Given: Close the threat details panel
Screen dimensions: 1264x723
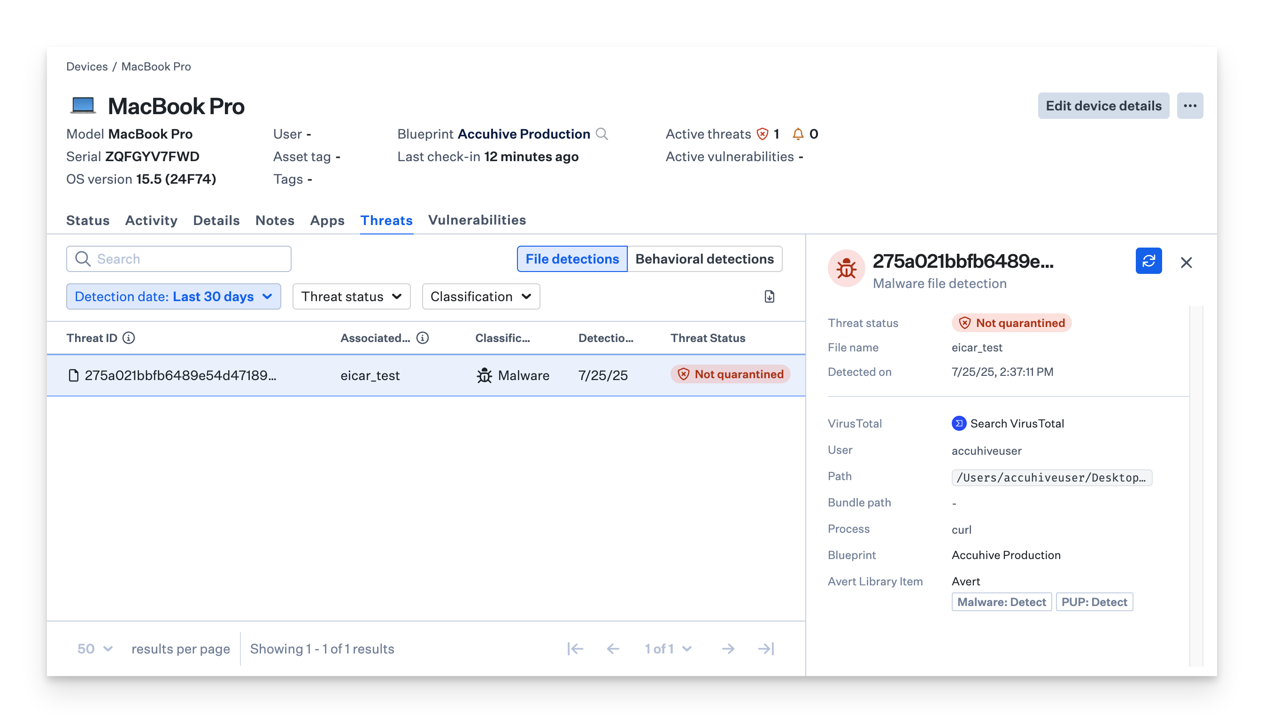Looking at the screenshot, I should [1186, 262].
